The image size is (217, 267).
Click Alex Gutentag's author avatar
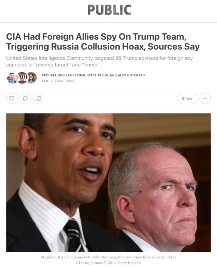coord(32,78)
